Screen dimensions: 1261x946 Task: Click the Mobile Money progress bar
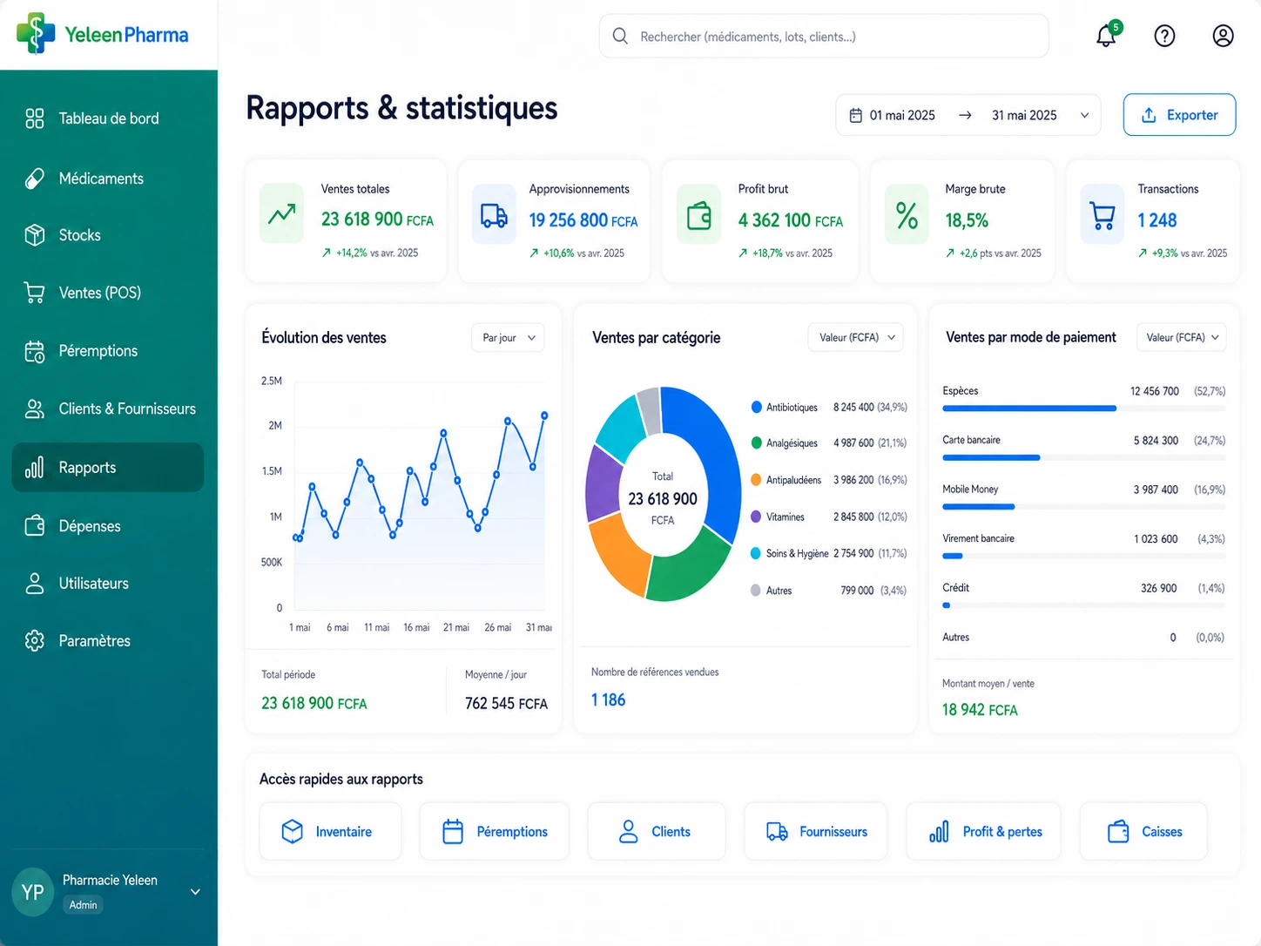[1083, 507]
